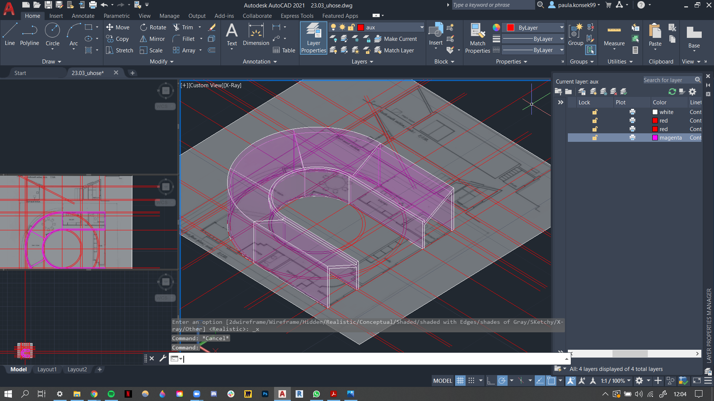The width and height of the screenshot is (714, 401).
Task: Click the white layer color swatch
Action: pos(655,112)
